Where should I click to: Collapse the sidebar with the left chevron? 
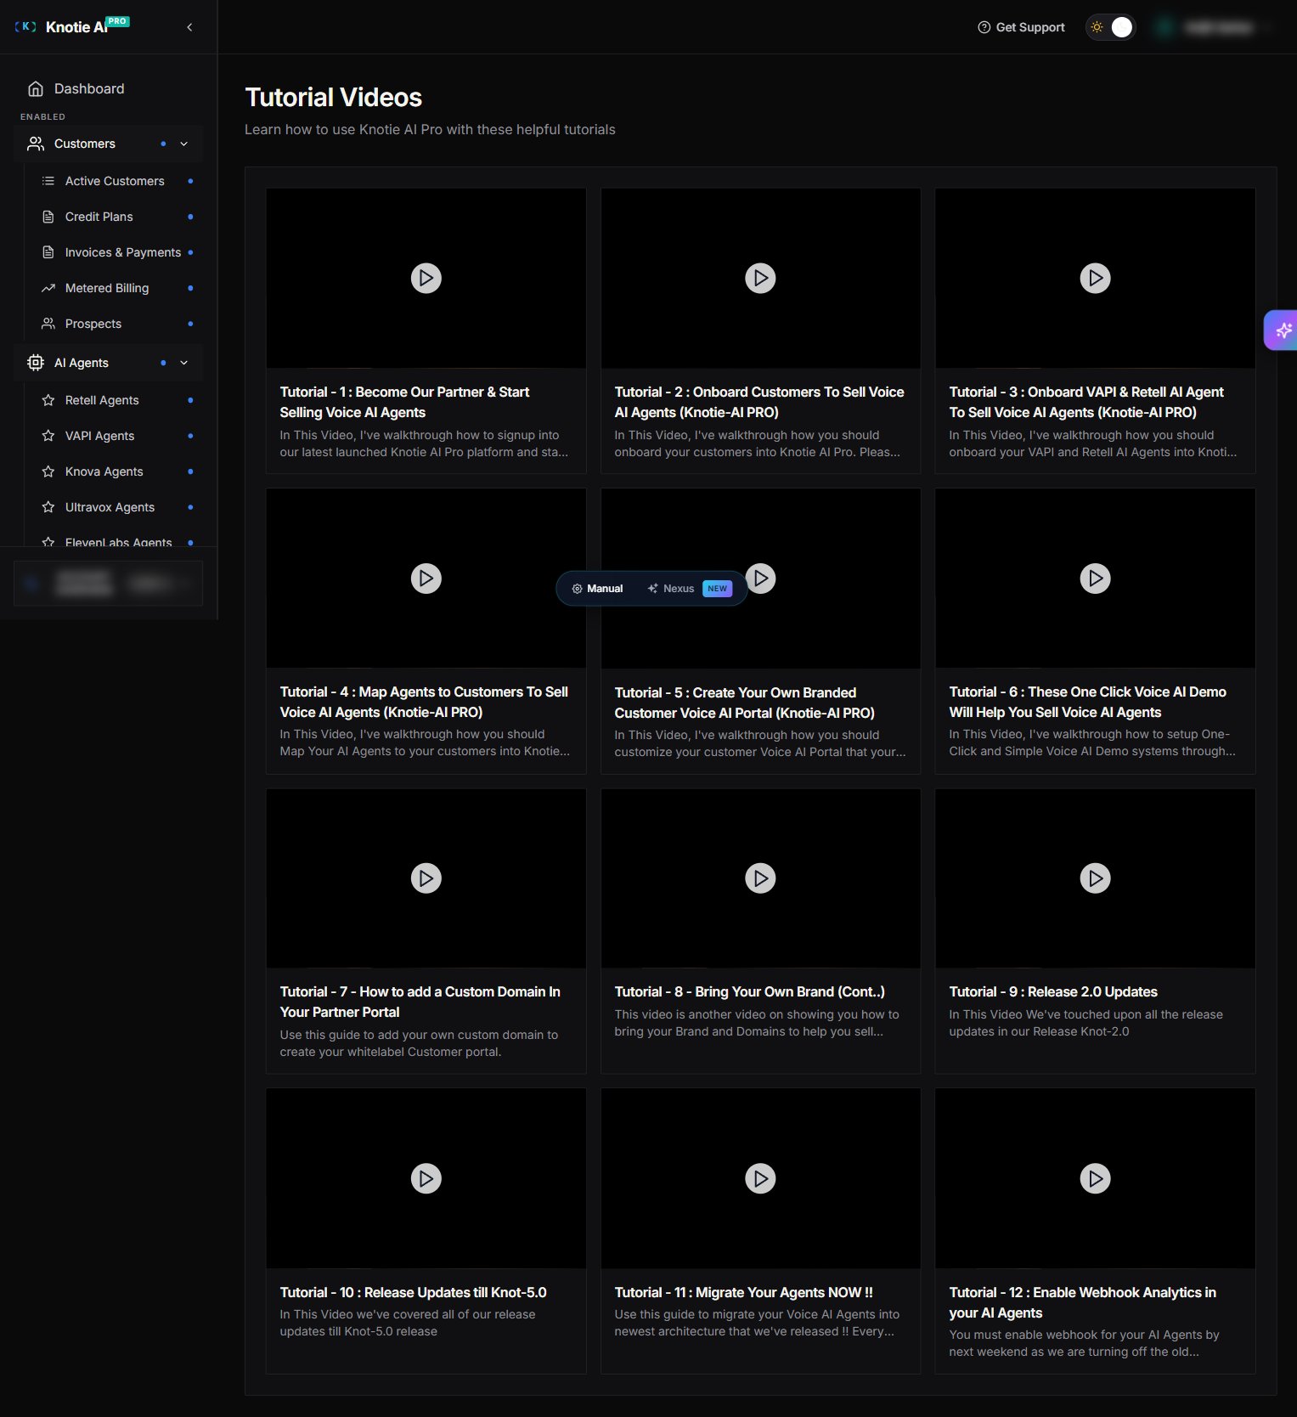[x=189, y=27]
